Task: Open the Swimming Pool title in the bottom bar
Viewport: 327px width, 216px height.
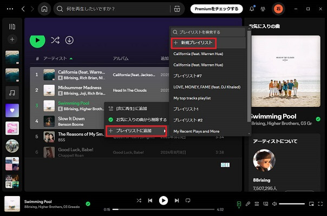Action: pos(38,201)
